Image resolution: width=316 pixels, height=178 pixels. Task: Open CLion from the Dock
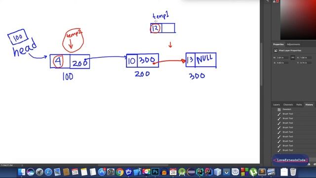(199, 172)
